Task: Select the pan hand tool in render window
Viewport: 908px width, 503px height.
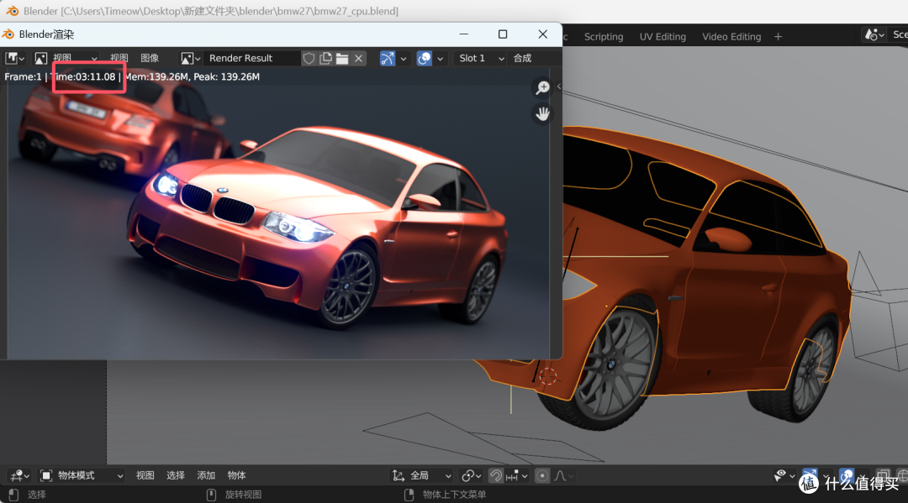Action: [x=542, y=114]
